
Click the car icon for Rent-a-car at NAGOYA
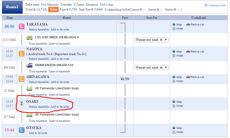click(x=188, y=51)
